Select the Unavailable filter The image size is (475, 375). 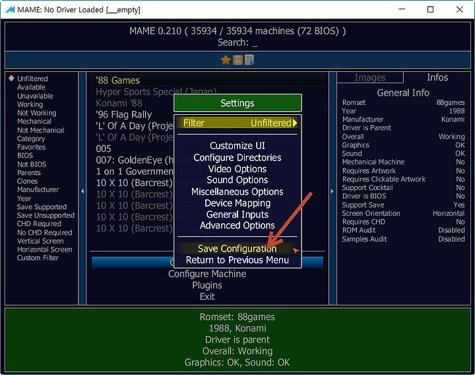[35, 96]
